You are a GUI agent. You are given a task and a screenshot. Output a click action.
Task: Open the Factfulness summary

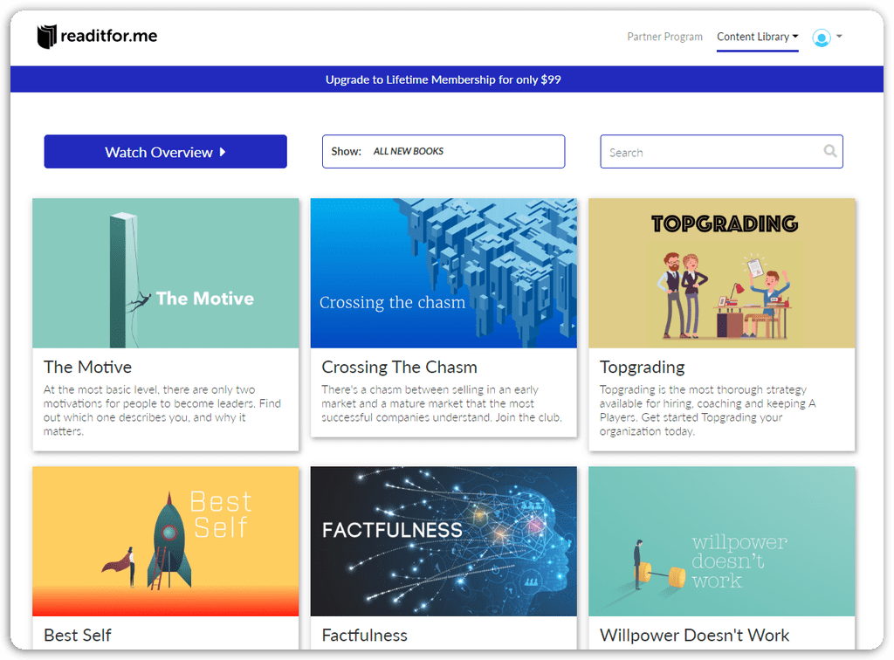pos(365,635)
